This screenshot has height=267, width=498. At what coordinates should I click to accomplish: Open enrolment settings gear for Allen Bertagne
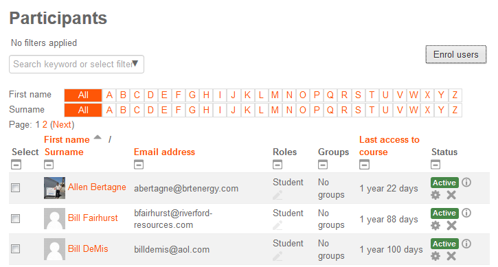pyautogui.click(x=435, y=195)
